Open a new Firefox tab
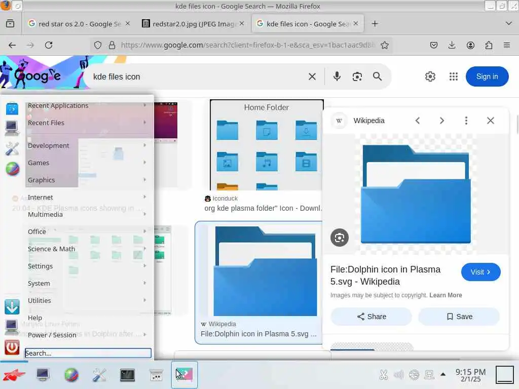The width and height of the screenshot is (519, 389). coord(375,23)
